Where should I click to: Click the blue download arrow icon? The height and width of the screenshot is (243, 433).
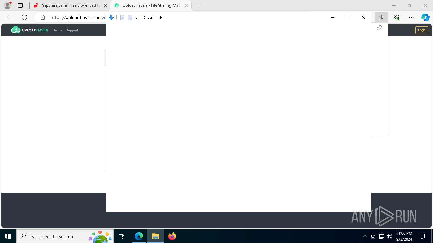point(111,17)
